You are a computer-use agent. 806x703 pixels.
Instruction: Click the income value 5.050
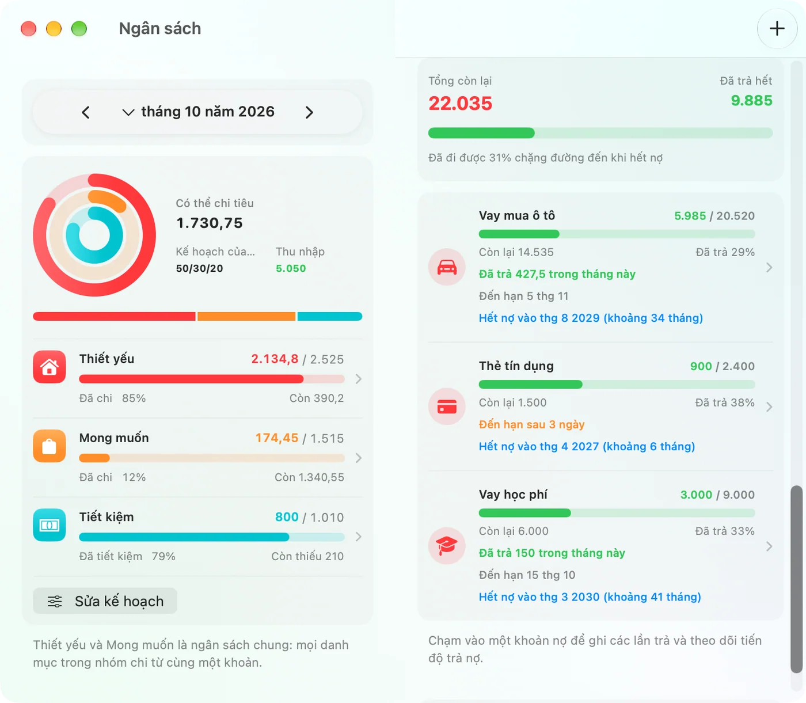point(291,268)
